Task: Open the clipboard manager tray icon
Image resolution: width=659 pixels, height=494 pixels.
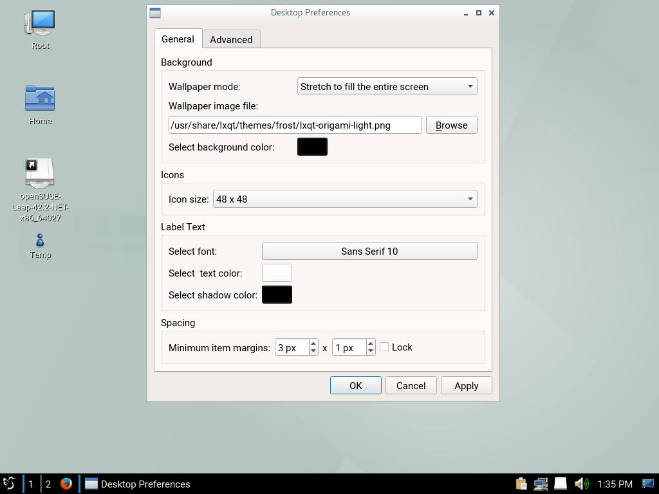Action: [x=521, y=484]
